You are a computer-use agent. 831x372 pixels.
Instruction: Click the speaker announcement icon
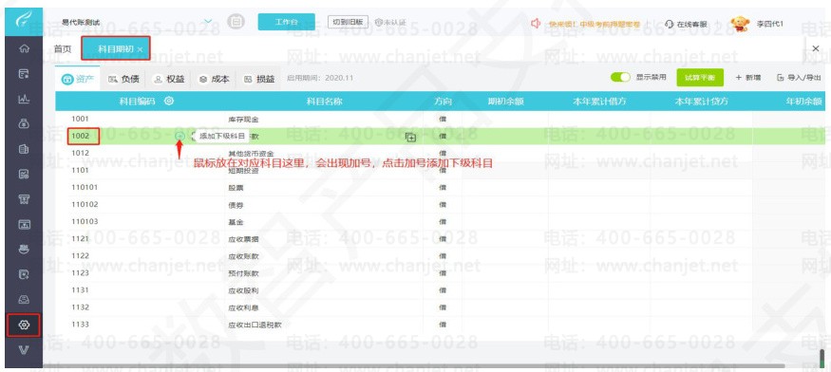536,23
